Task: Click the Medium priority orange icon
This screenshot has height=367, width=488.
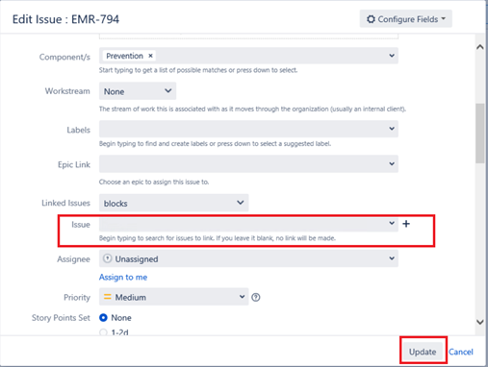Action: tap(108, 297)
